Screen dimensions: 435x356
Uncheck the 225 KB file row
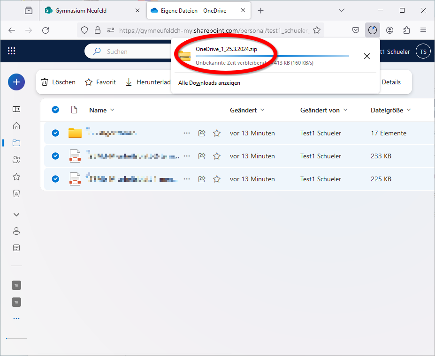point(55,179)
